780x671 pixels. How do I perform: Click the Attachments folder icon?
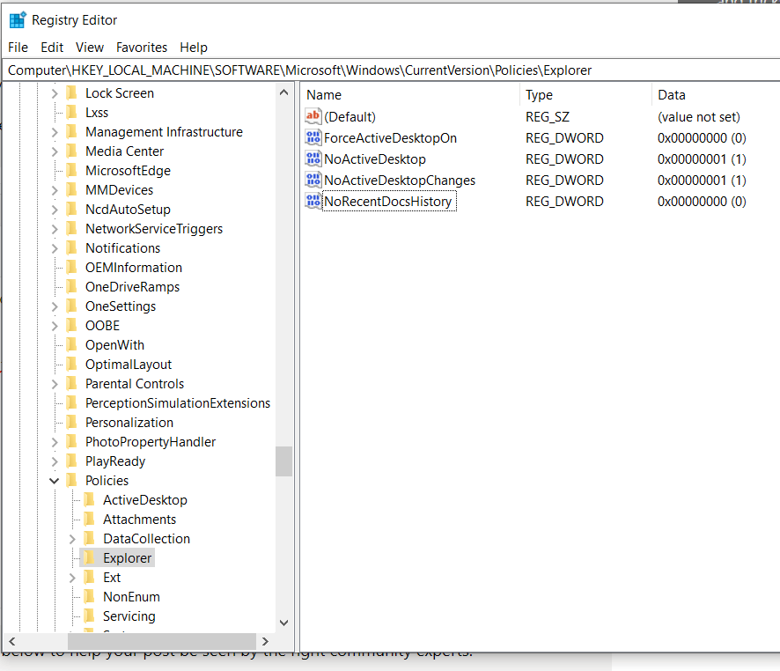[90, 520]
